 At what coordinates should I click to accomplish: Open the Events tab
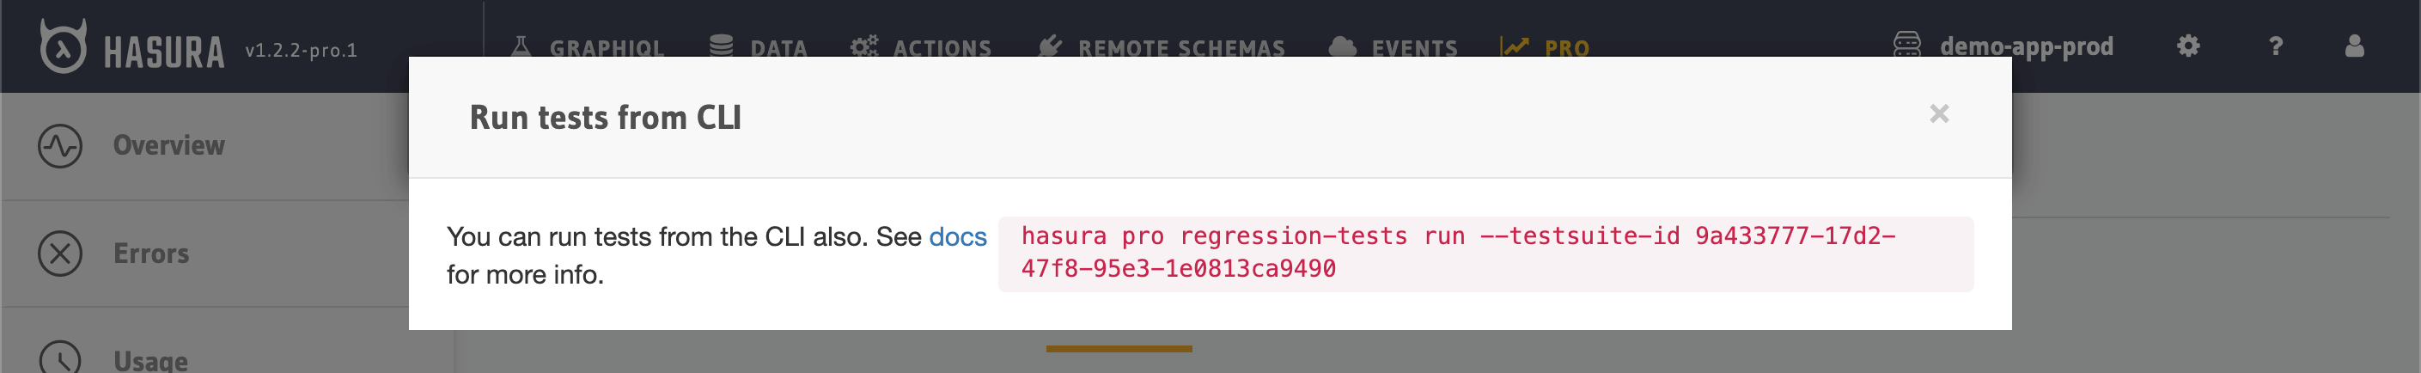pos(1413,47)
